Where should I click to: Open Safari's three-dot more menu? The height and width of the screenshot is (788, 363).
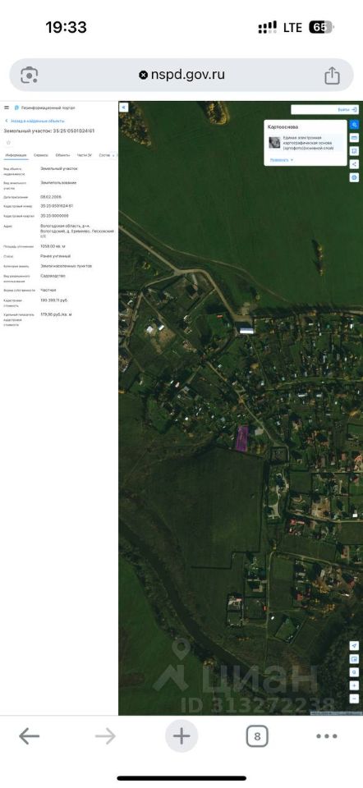coord(326,737)
